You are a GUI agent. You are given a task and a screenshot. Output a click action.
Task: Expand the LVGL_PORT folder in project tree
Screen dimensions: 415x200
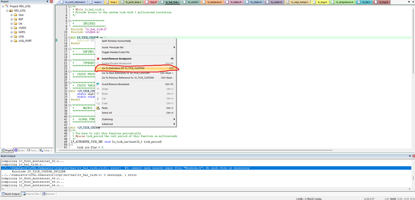pos(11,41)
